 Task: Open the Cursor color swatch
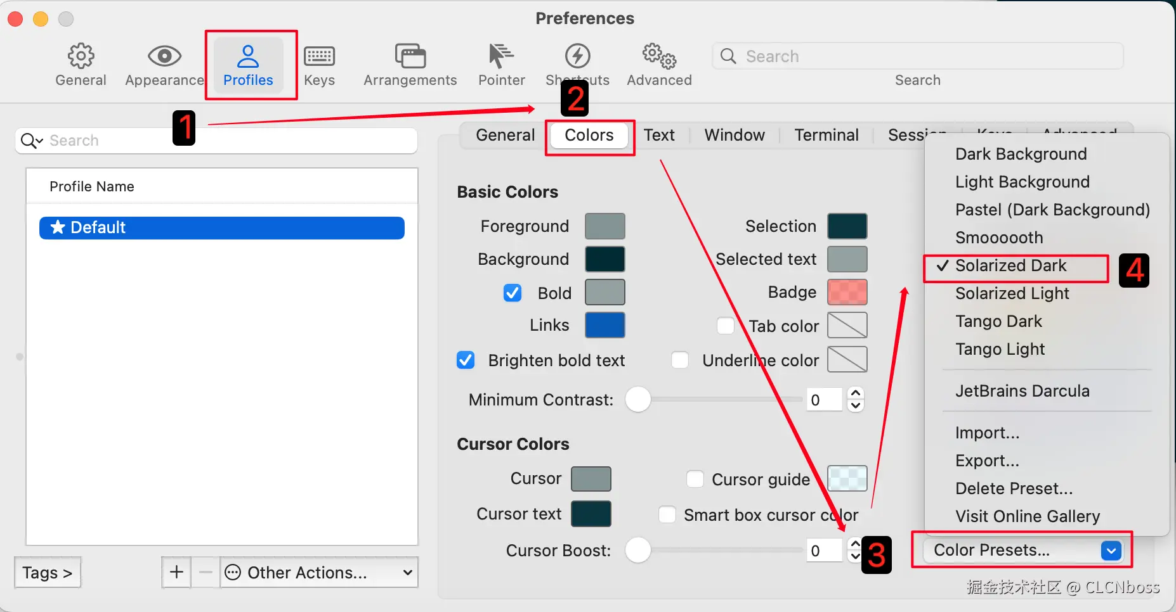coord(591,479)
